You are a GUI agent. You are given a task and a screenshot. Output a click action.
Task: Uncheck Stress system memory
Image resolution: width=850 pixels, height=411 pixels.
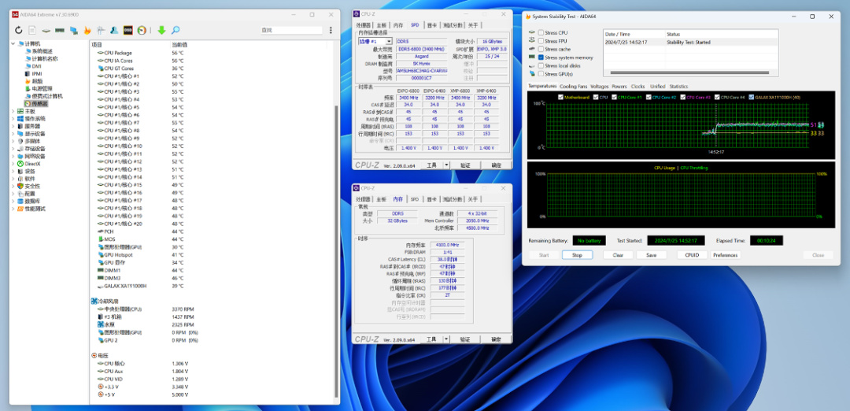(x=541, y=57)
